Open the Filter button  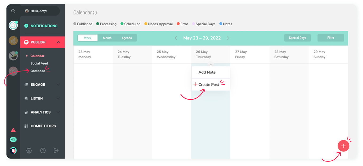[330, 38]
